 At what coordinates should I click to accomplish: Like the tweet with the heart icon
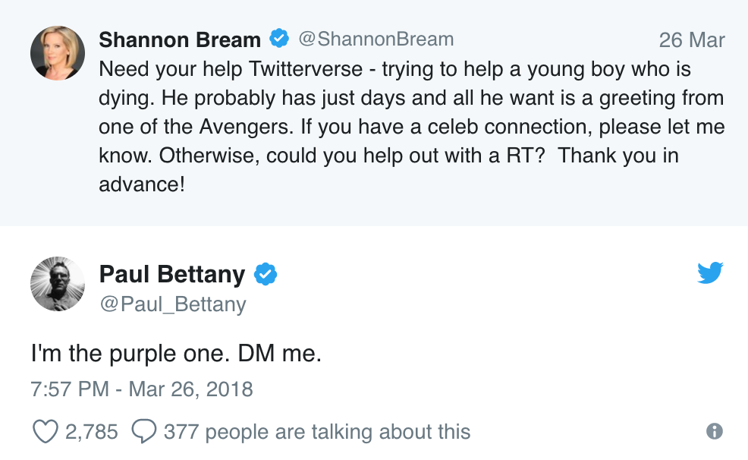(x=46, y=432)
